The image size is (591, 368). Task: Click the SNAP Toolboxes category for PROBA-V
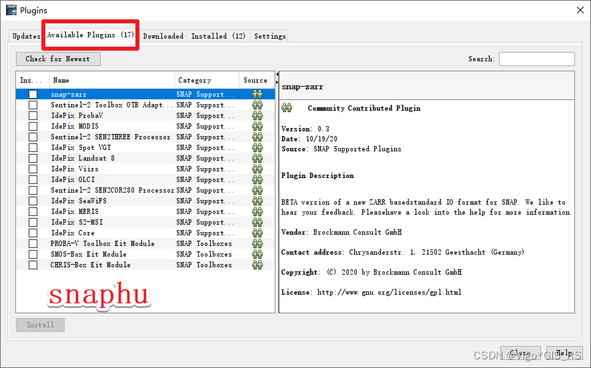(x=204, y=244)
